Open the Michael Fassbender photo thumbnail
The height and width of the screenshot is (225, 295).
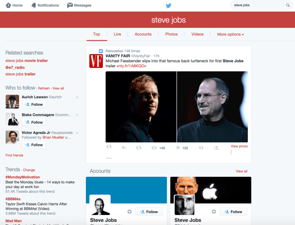pyautogui.click(x=141, y=107)
